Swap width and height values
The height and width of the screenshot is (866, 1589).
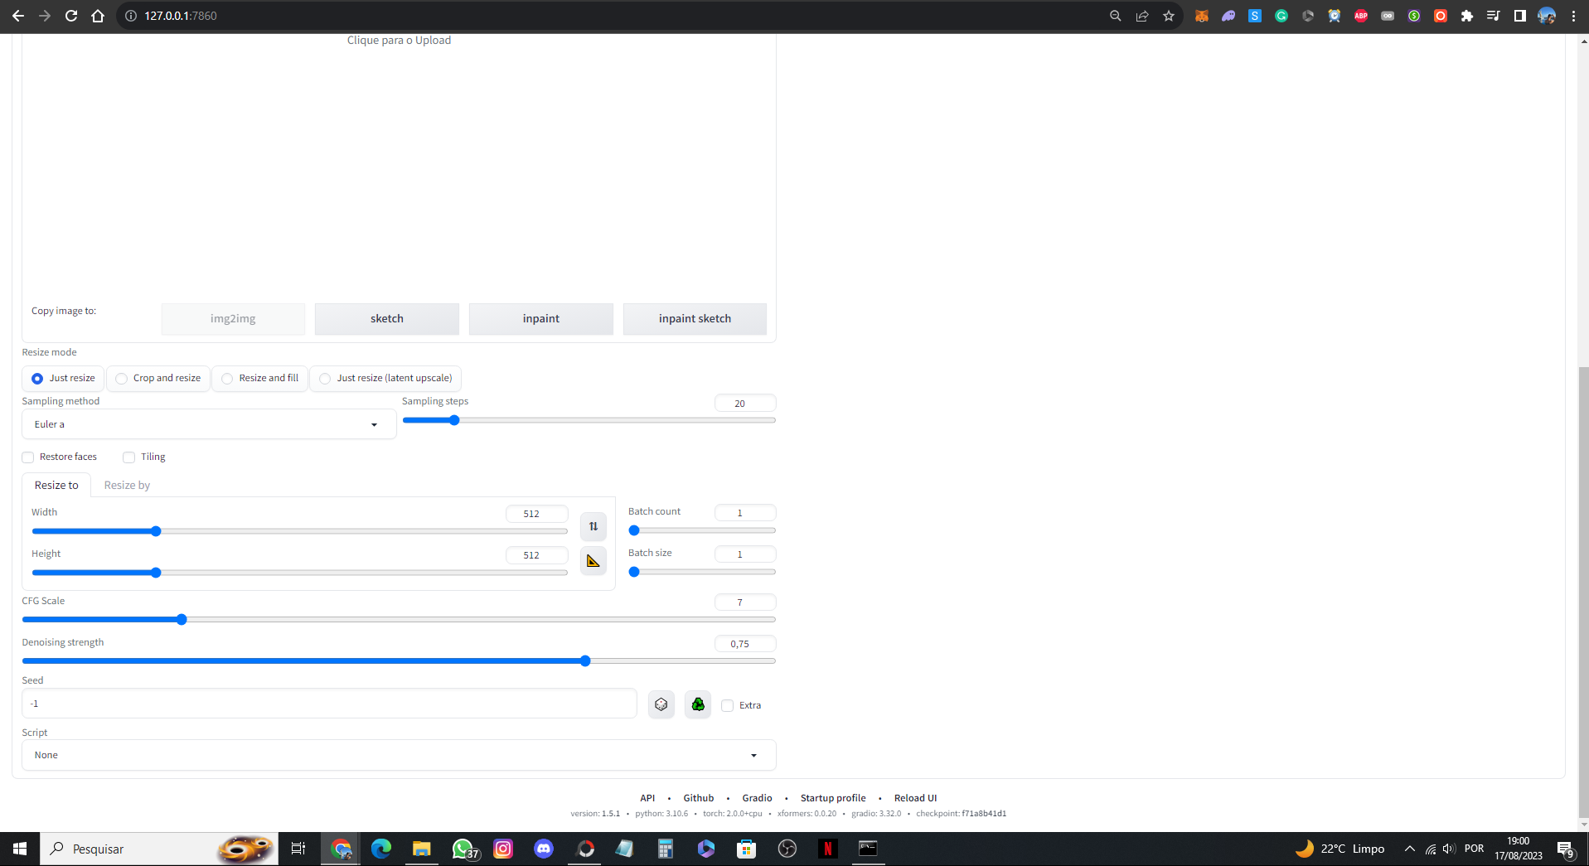[x=593, y=525]
